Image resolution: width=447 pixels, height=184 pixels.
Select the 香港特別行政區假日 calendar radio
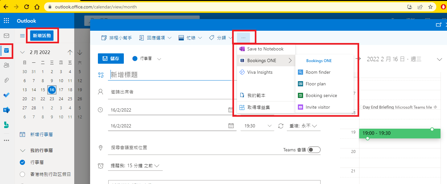pos(22,174)
